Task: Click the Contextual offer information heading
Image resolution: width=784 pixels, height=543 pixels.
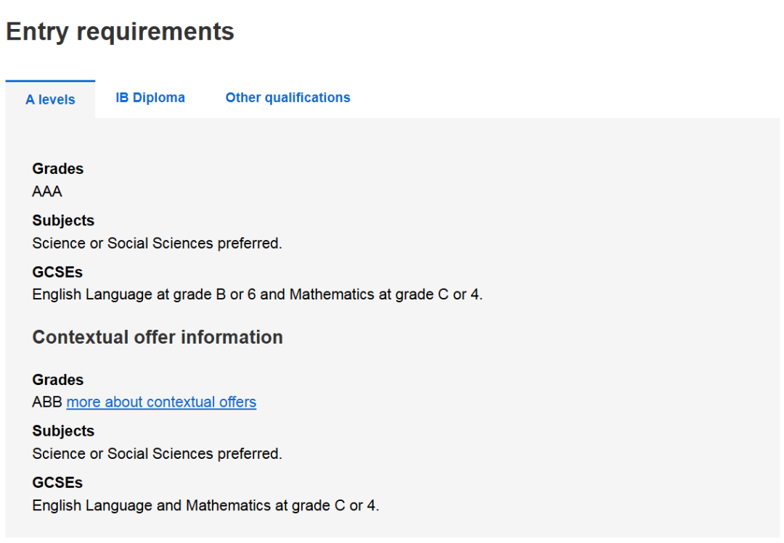Action: [158, 337]
